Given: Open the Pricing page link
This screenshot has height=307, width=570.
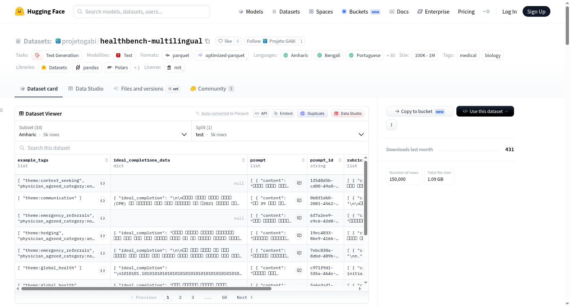Looking at the screenshot, I should coord(466,11).
